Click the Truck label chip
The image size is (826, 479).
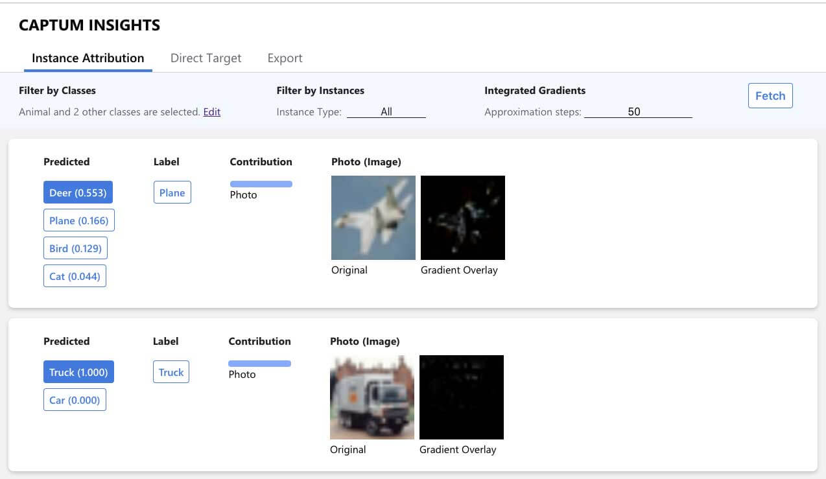tap(171, 371)
